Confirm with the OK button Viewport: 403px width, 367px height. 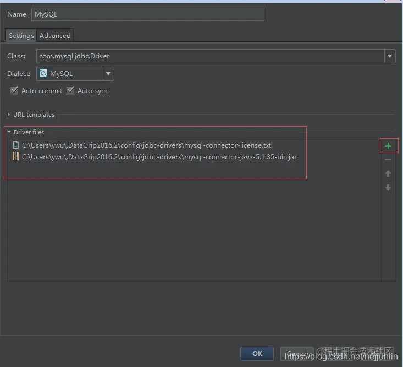(257, 354)
